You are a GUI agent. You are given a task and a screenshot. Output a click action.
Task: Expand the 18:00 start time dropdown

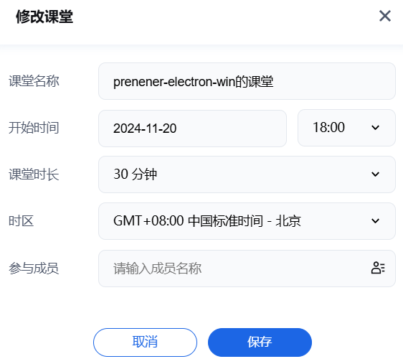tap(346, 128)
